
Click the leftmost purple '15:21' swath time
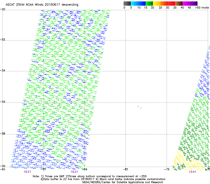pos(27,172)
